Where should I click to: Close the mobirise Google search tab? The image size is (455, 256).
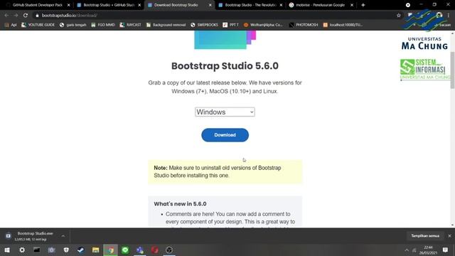pyautogui.click(x=352, y=5)
